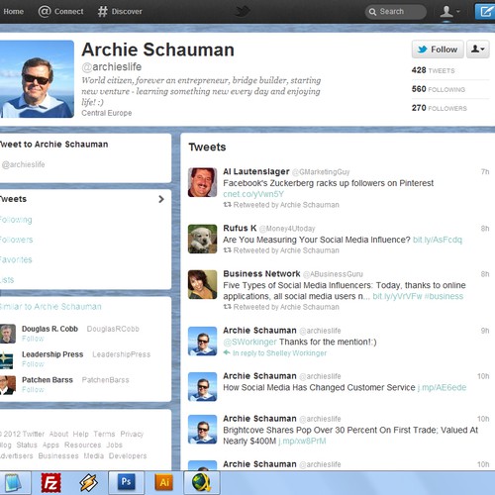The width and height of the screenshot is (495, 495).
Task: Click the yellow lightning bolt taskbar icon
Action: coord(88,483)
